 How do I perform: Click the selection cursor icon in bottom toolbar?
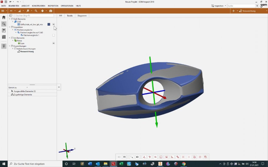pos(131,157)
